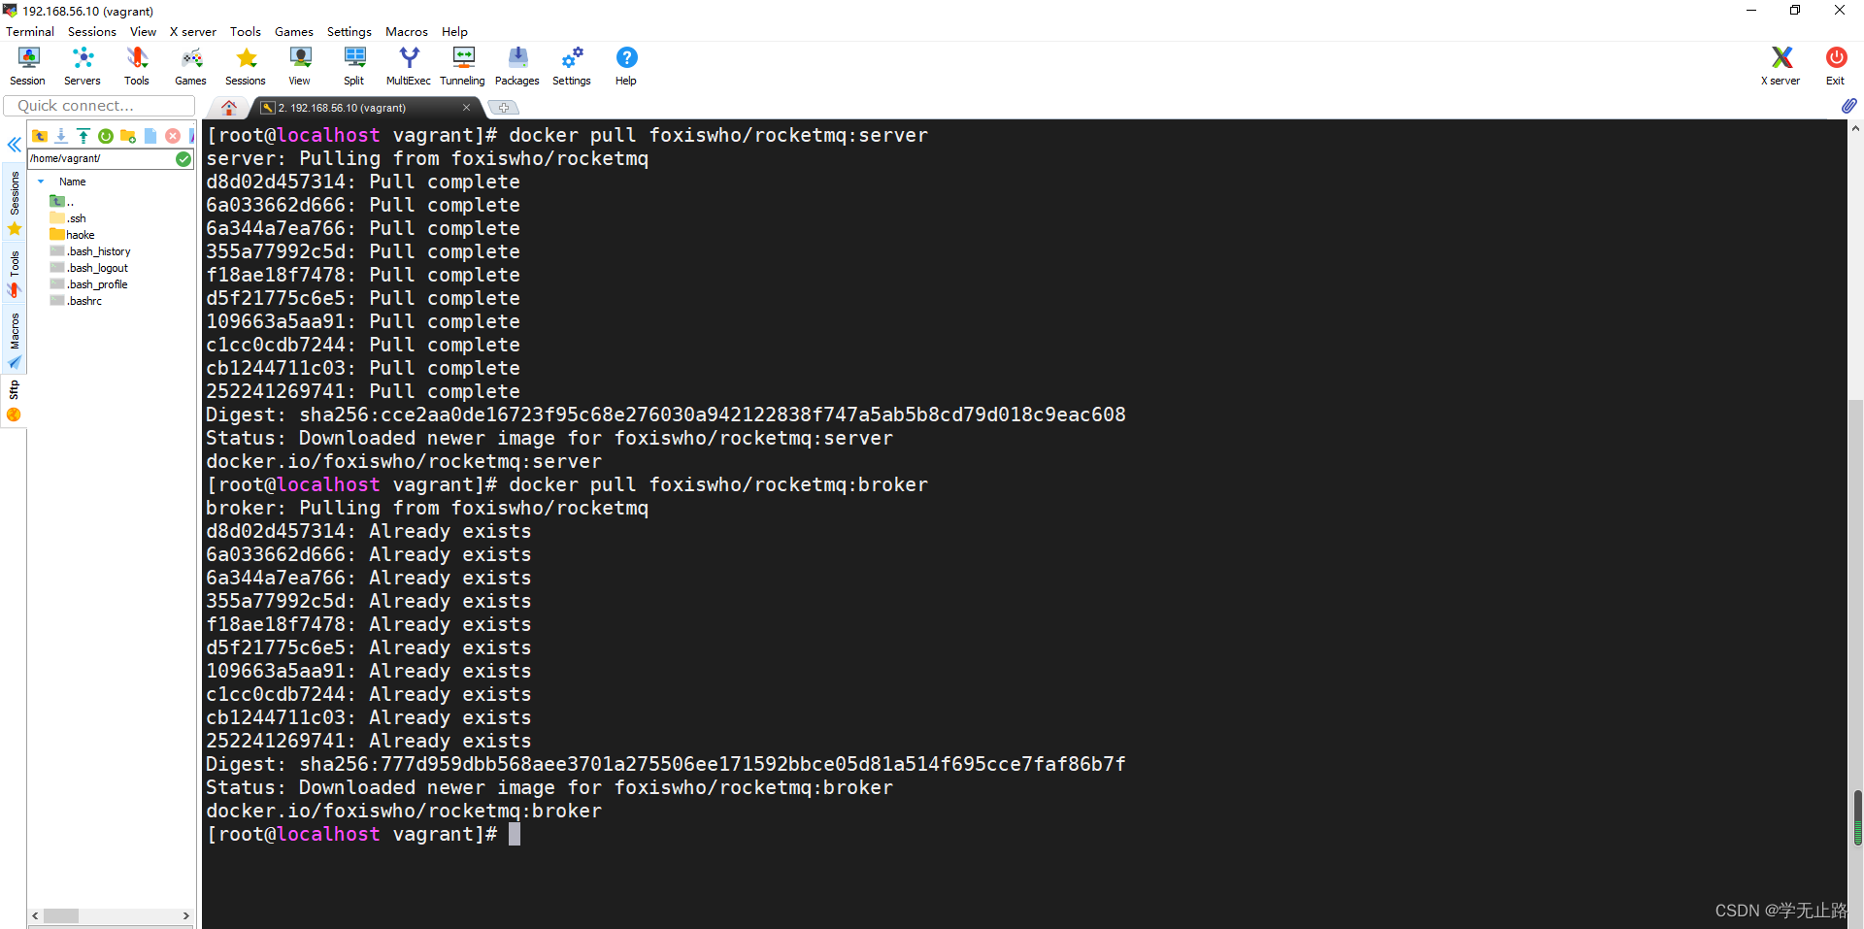The width and height of the screenshot is (1864, 929).
Task: Open the Help menu
Action: coord(454,31)
